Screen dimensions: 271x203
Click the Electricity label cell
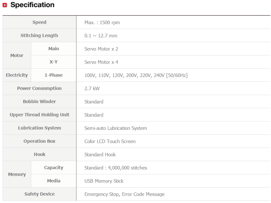[17, 75]
